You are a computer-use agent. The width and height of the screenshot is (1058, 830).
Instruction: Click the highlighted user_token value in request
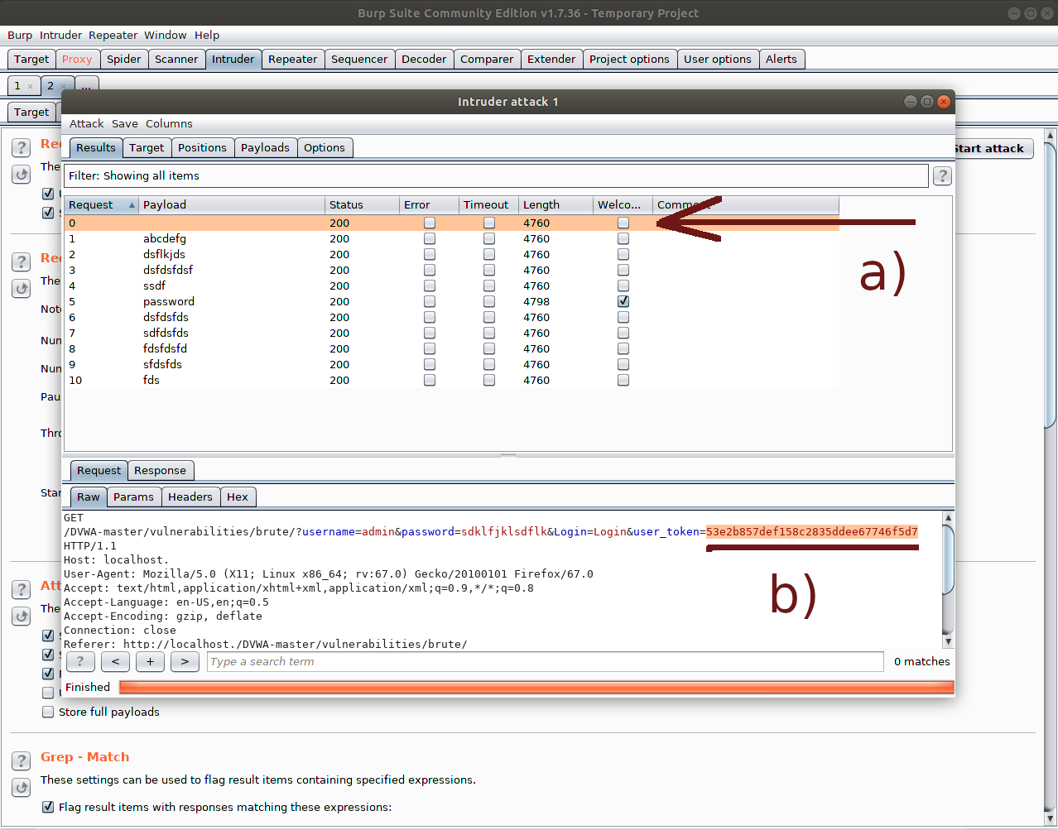pyautogui.click(x=812, y=531)
